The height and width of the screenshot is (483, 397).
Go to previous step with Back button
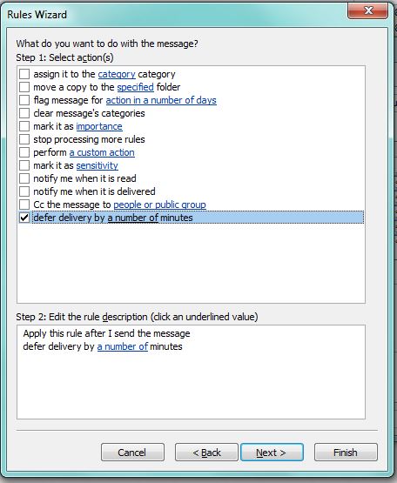point(206,453)
